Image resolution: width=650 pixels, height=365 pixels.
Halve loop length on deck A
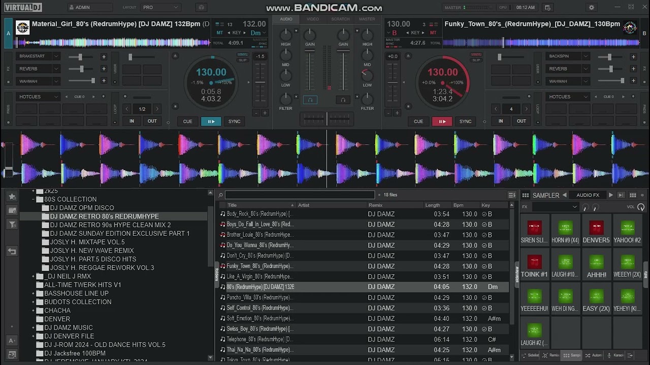pyautogui.click(x=127, y=109)
